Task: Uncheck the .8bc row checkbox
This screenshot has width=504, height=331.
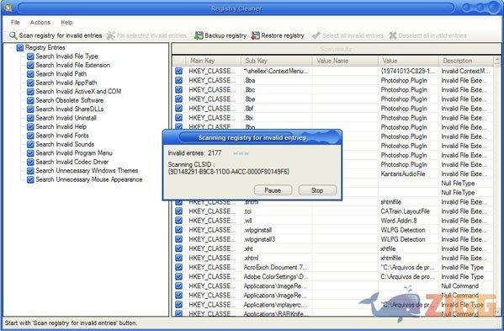Action: 178,90
